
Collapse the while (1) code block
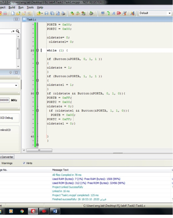point(37,50)
